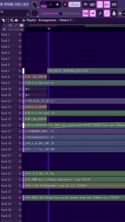The width and height of the screenshot is (125, 222).
Task: Open clip menu of PL_HH clip on Track 7
Action: click(x=49, y=71)
